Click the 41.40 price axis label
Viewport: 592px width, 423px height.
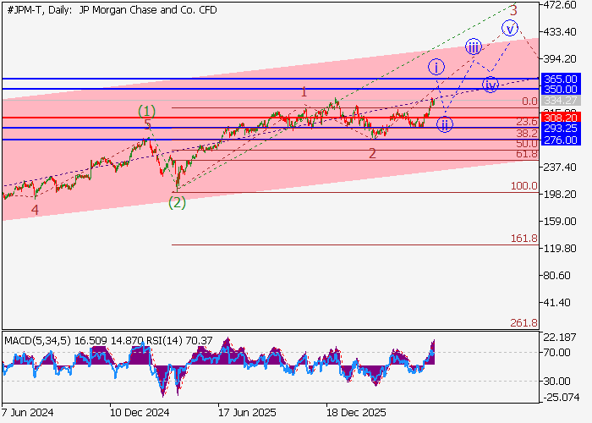click(x=557, y=303)
